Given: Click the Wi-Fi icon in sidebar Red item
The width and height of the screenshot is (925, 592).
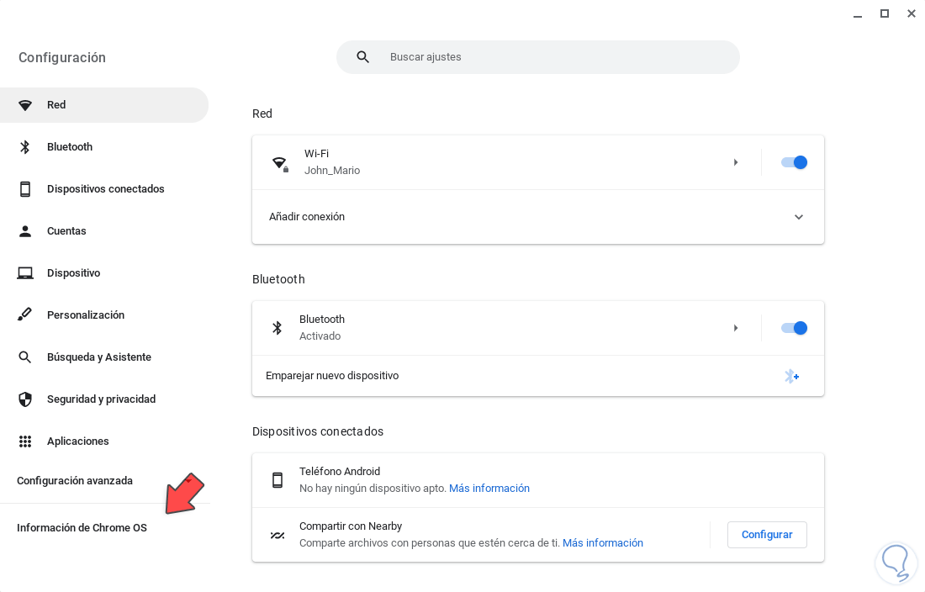Looking at the screenshot, I should click(x=25, y=105).
